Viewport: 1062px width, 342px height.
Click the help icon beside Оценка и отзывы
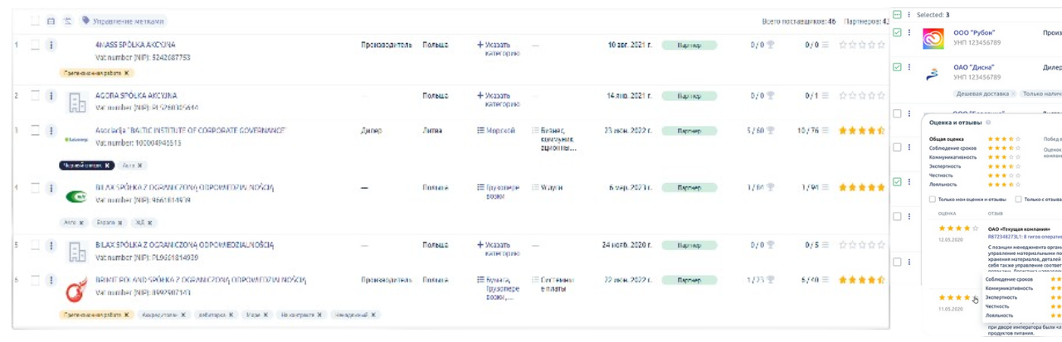[989, 122]
